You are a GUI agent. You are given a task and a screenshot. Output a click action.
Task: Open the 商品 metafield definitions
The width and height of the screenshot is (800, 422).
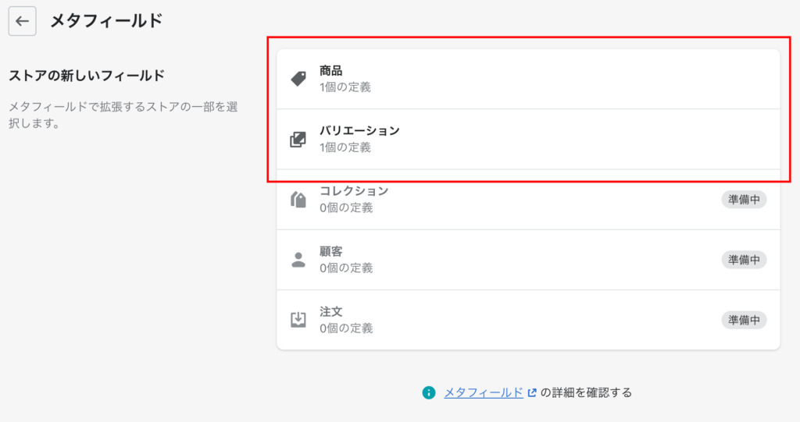[x=528, y=79]
